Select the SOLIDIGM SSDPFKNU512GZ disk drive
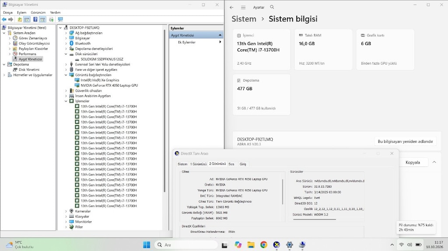 (x=101, y=59)
